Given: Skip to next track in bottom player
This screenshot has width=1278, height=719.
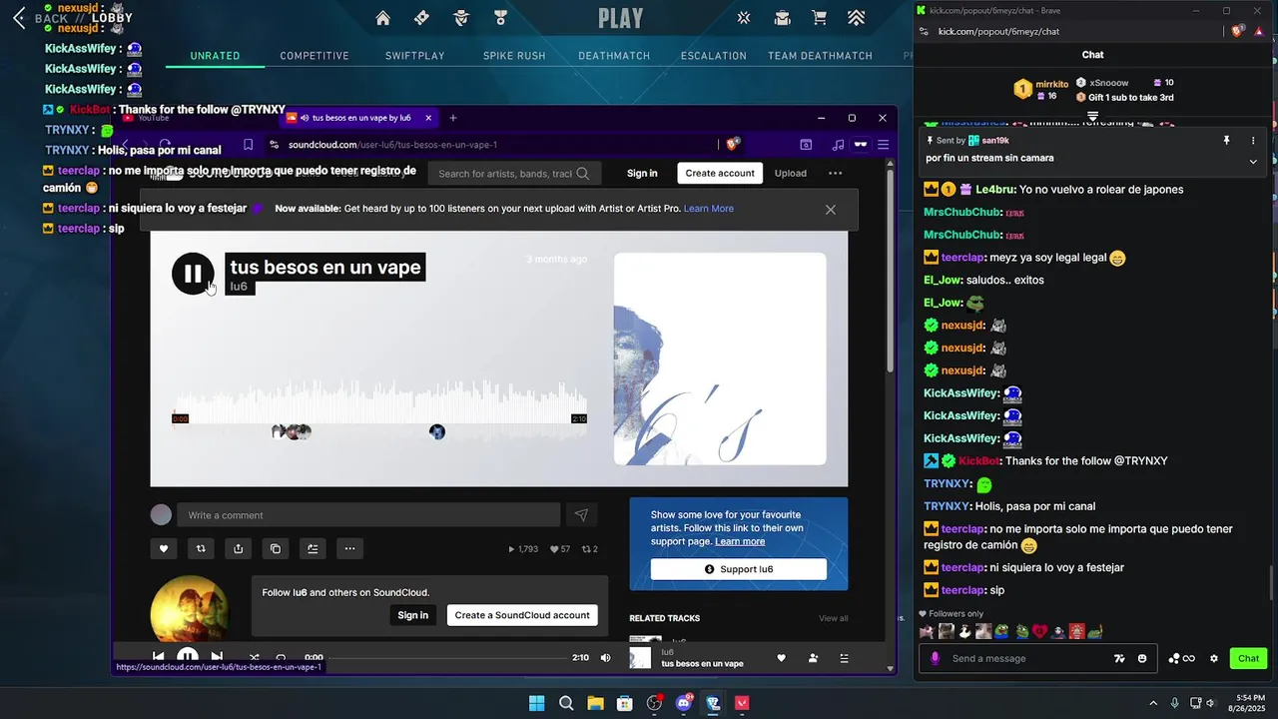Looking at the screenshot, I should pyautogui.click(x=217, y=658).
